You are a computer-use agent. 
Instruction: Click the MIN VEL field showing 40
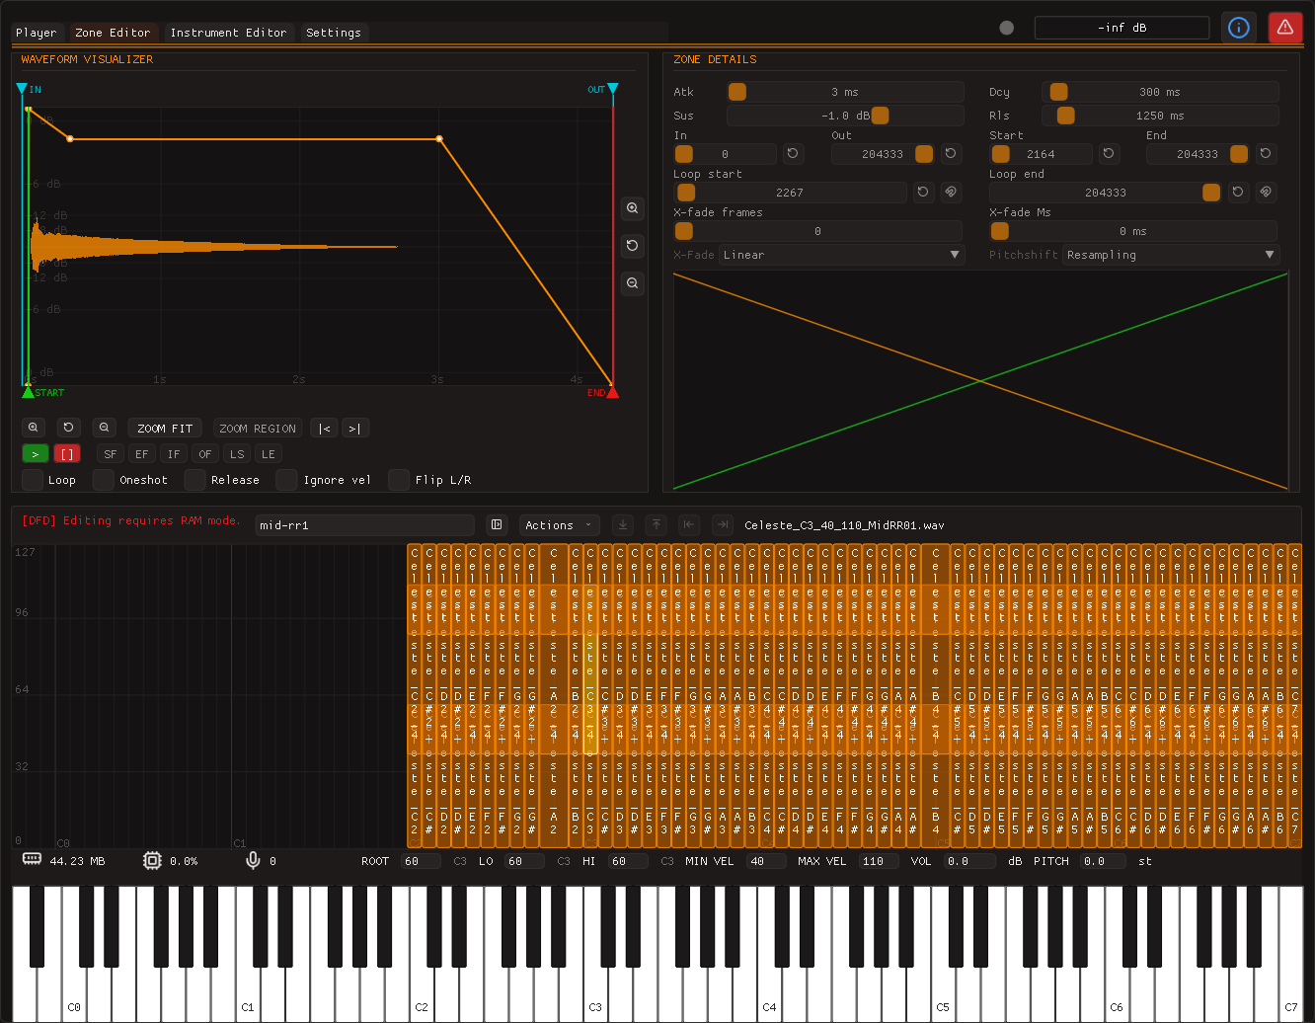[768, 861]
